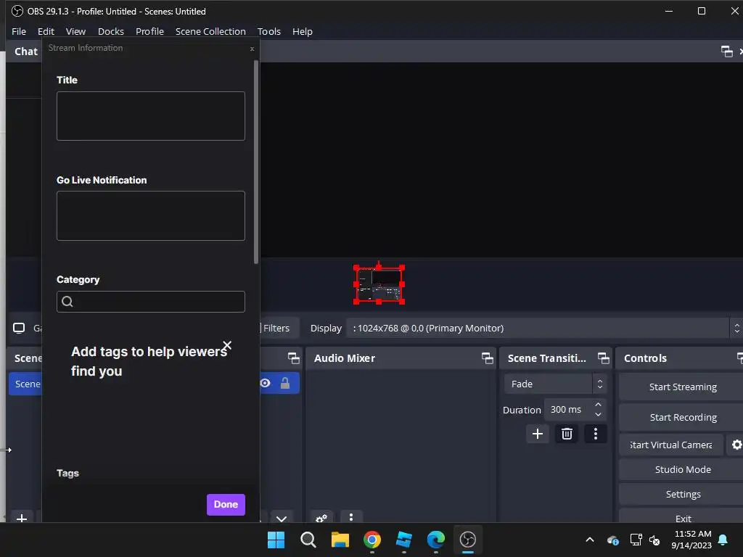Click Start Virtual Camera
The image size is (743, 557).
671,445
